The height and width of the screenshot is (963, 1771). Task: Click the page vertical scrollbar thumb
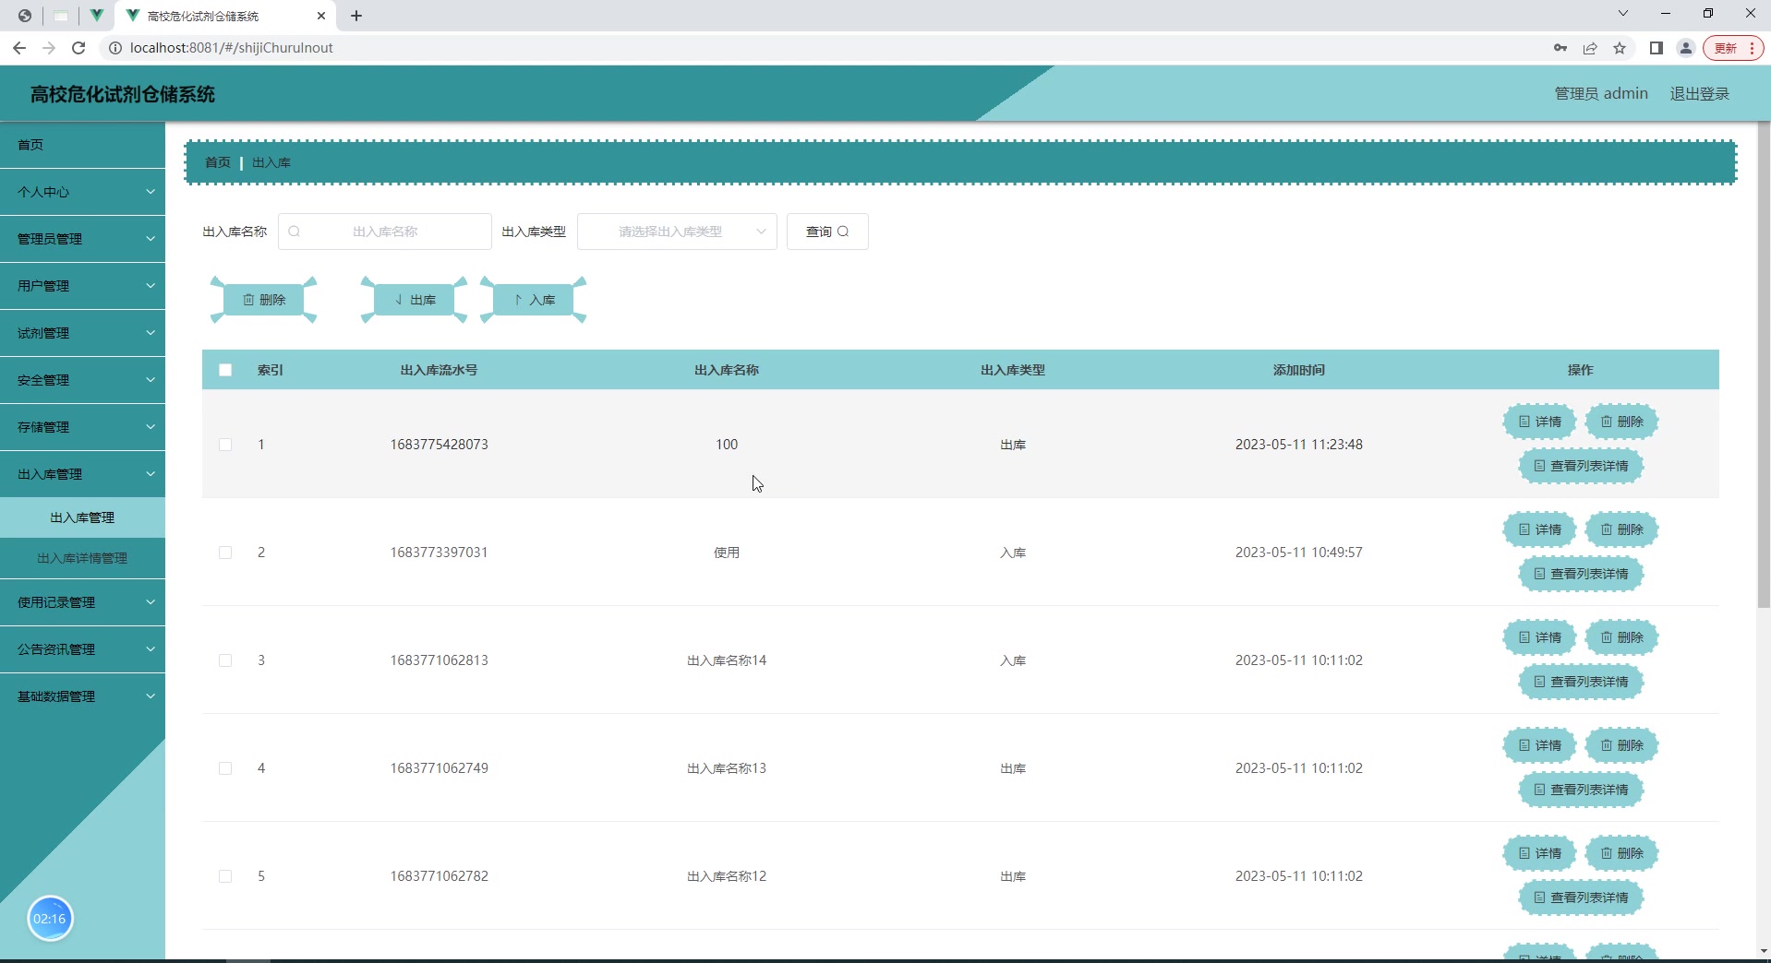tap(1764, 365)
